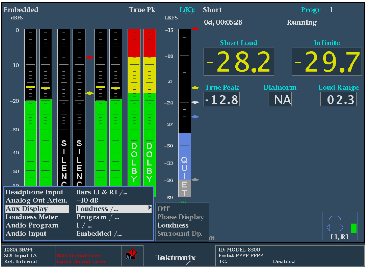Screen dimensions: 366x268
Task: Click the True Peak -12.8 value
Action: click(222, 99)
